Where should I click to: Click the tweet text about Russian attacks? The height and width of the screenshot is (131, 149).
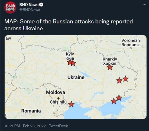(x=69, y=25)
